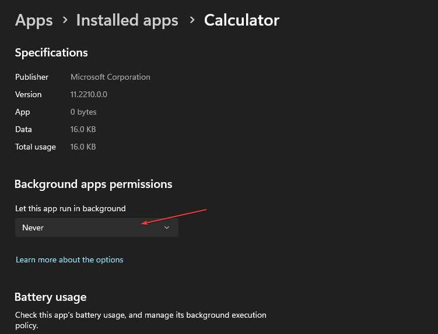Click the Specifications heading
This screenshot has height=334, width=438.
click(x=51, y=52)
